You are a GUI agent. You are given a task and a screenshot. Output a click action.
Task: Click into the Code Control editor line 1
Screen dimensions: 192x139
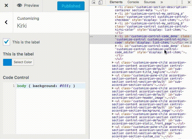pyautogui.click(x=51, y=86)
